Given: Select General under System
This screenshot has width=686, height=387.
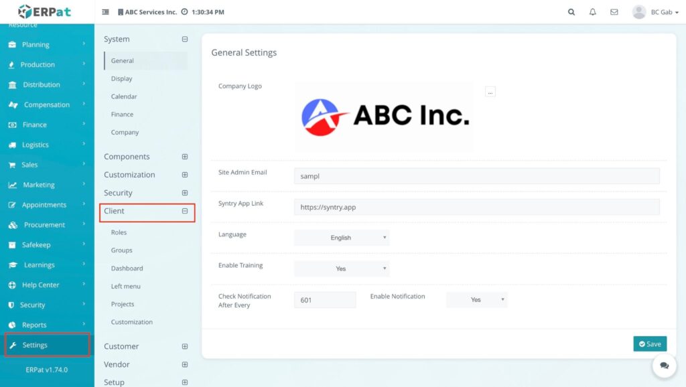Looking at the screenshot, I should [145, 61].
